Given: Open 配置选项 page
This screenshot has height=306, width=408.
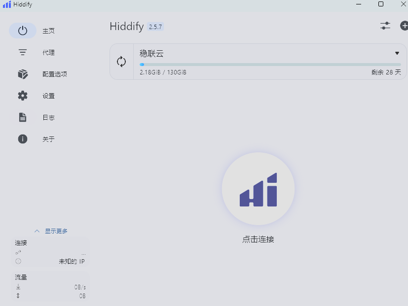Looking at the screenshot, I should pos(54,74).
